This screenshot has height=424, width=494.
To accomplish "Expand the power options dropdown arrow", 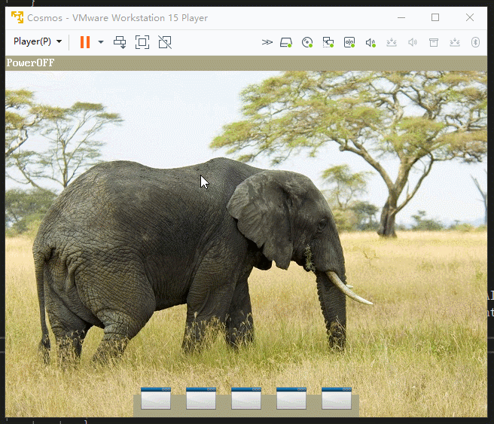I will (x=101, y=42).
